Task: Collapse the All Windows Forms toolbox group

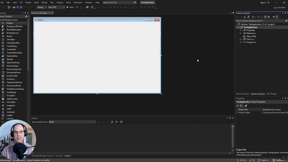Action: tap(1, 20)
